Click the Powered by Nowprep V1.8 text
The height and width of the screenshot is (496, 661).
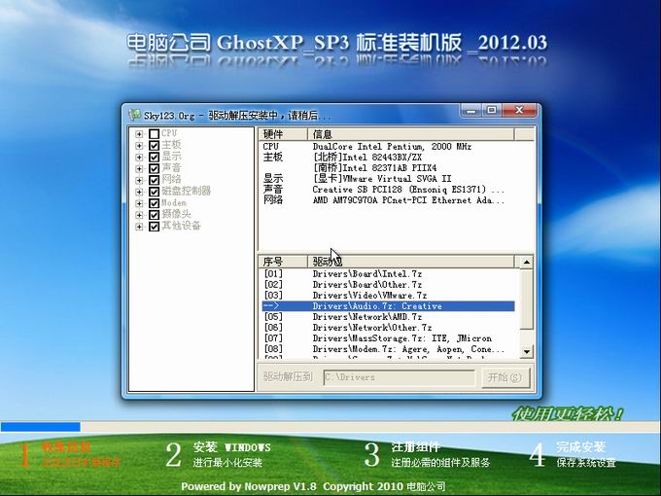coord(249,486)
